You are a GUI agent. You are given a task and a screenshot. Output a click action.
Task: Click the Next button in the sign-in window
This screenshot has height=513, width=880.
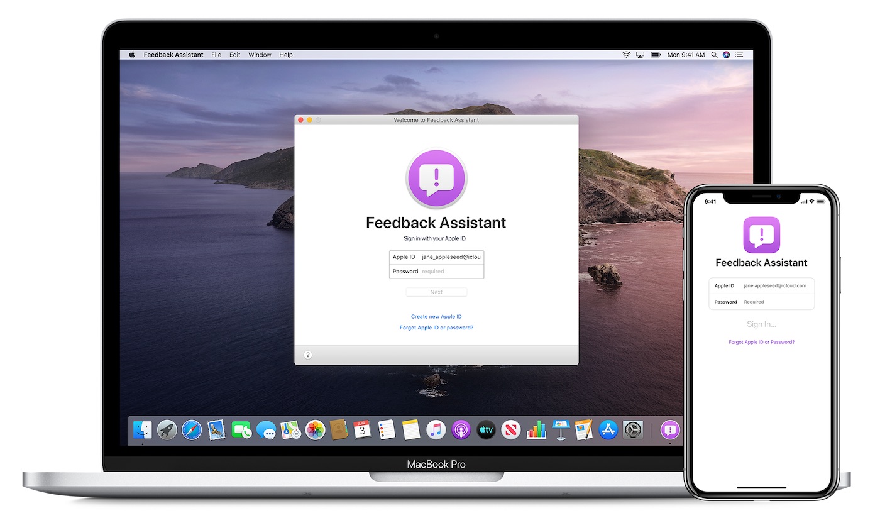(436, 292)
